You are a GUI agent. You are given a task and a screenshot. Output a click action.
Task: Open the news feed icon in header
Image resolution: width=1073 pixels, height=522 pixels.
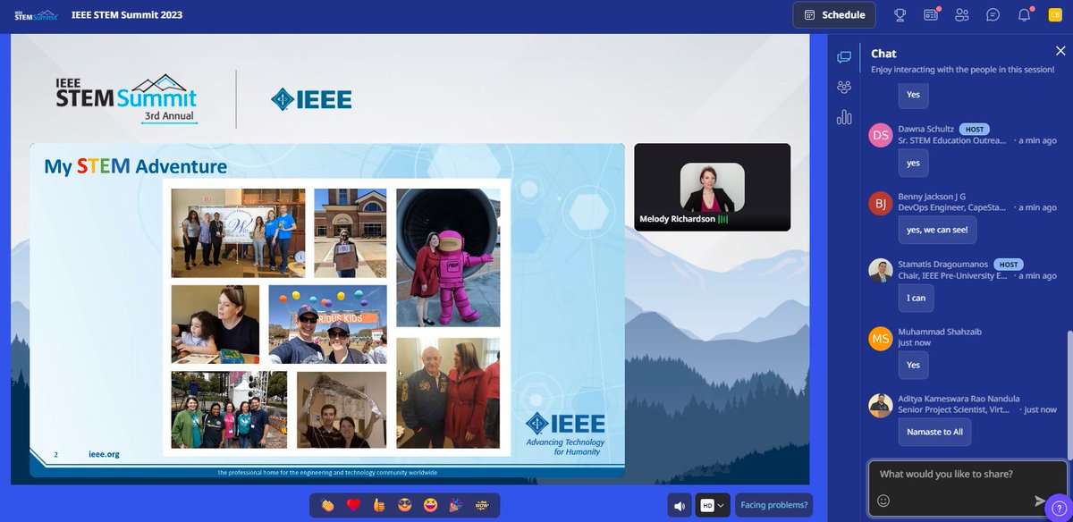pos(931,14)
